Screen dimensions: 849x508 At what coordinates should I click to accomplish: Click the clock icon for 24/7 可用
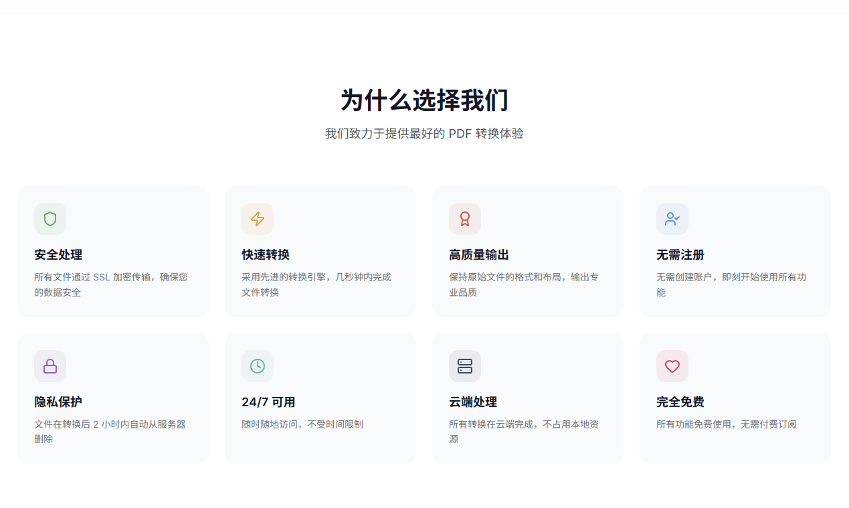pyautogui.click(x=257, y=366)
